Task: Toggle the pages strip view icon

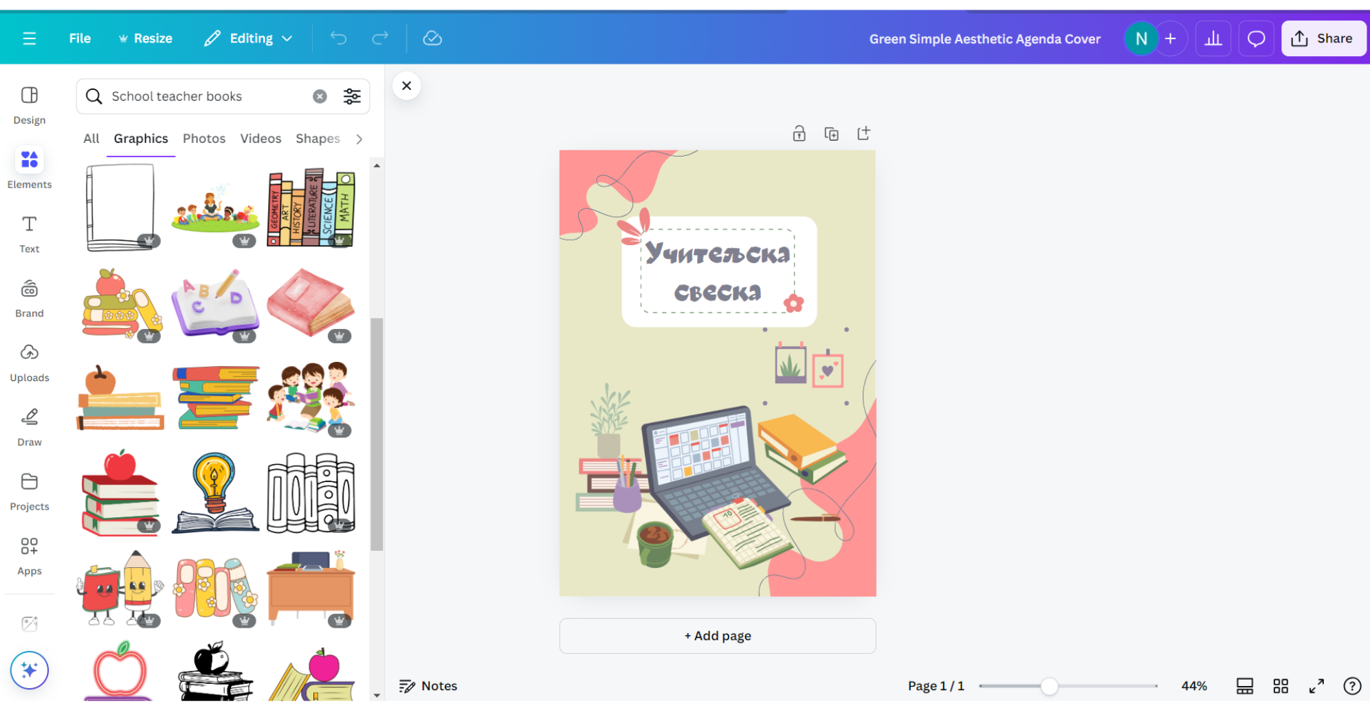Action: click(1245, 685)
